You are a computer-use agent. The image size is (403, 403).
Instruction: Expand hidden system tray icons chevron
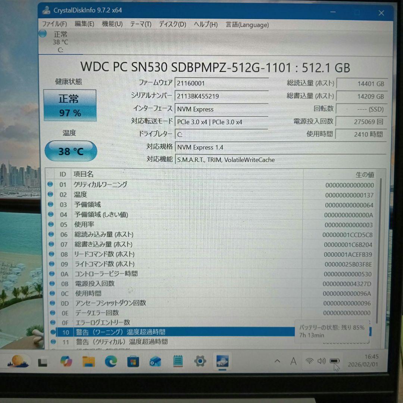pyautogui.click(x=277, y=361)
